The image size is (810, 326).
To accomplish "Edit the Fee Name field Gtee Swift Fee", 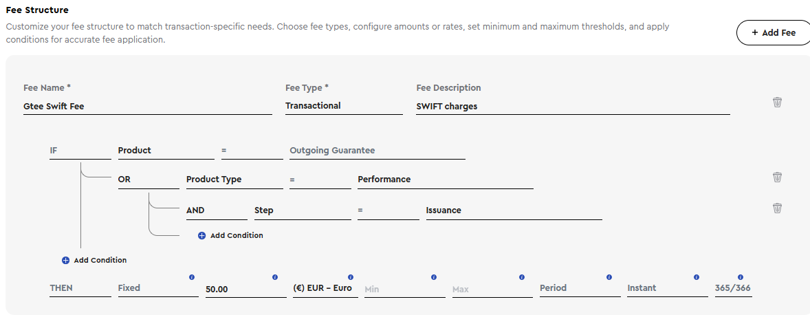I will [x=148, y=107].
